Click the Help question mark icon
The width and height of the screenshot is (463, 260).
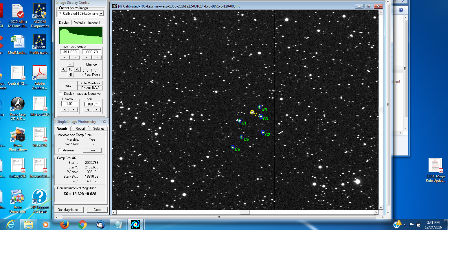(401, 10)
